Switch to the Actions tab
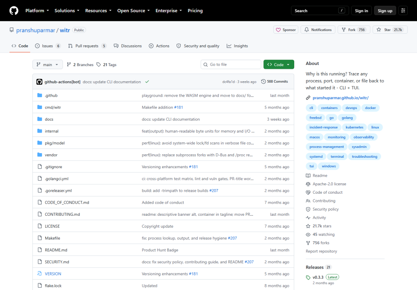417x290 pixels. point(159,46)
